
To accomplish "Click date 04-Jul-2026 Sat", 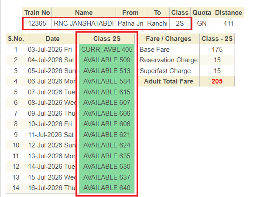I will point(51,60).
